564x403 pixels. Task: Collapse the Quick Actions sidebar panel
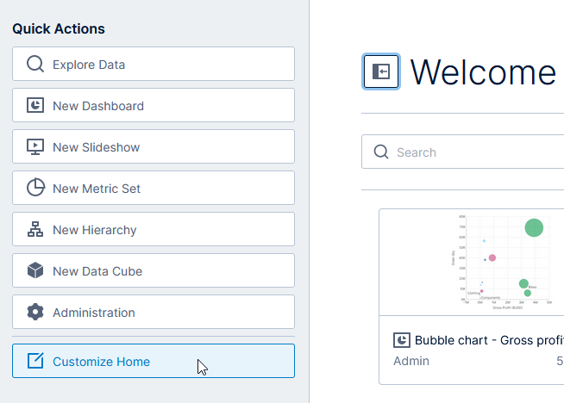pyautogui.click(x=381, y=72)
